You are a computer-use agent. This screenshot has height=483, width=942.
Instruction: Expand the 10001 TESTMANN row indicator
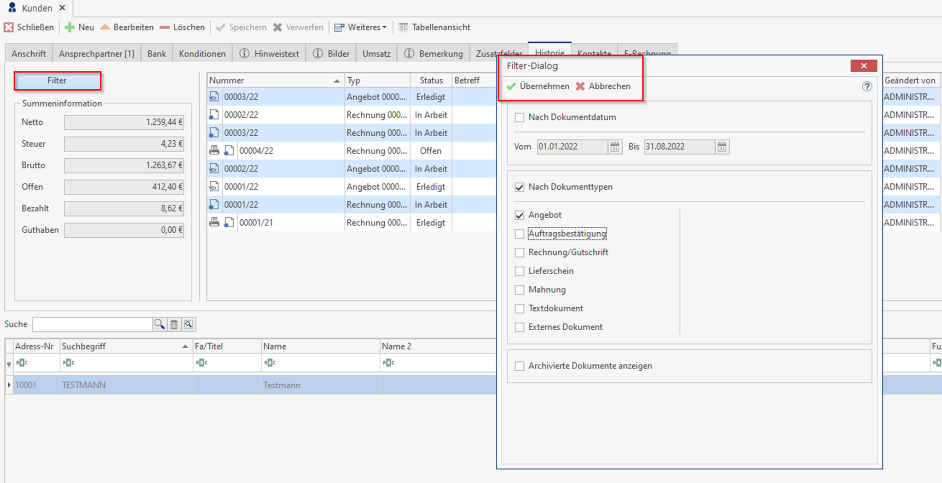[9, 385]
